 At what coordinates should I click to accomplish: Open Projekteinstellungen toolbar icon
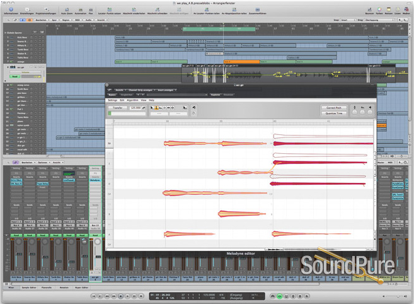(46, 9)
